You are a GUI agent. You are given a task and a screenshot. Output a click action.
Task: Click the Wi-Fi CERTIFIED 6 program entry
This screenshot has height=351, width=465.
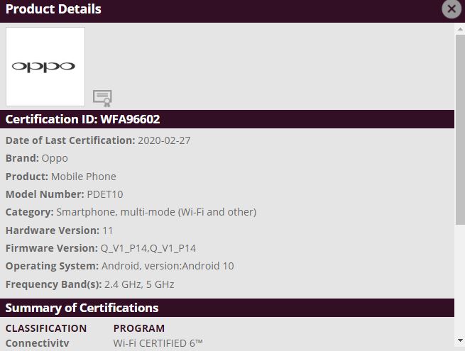point(158,344)
